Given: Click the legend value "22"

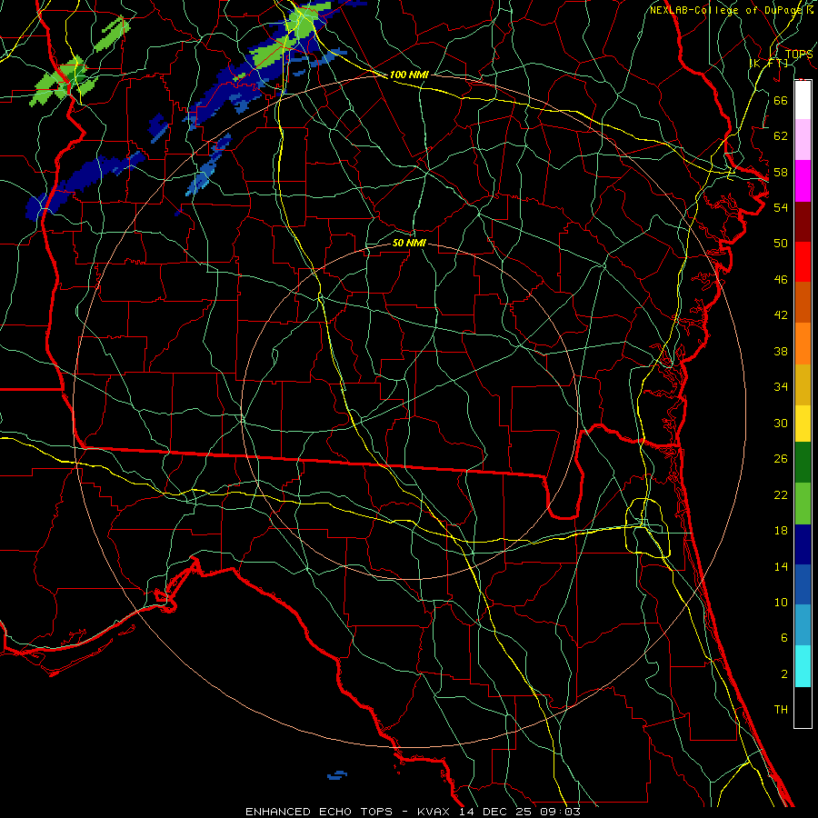Looking at the screenshot, I should [781, 495].
